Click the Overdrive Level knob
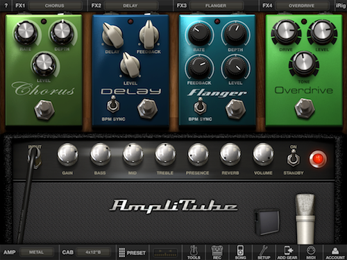This screenshot has width=347, height=260. click(322, 33)
